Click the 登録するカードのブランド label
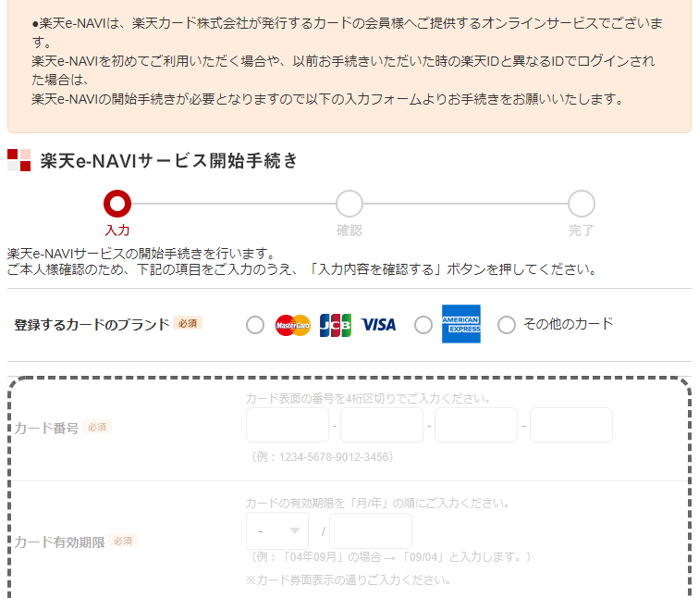Image resolution: width=699 pixels, height=598 pixels. 92,324
